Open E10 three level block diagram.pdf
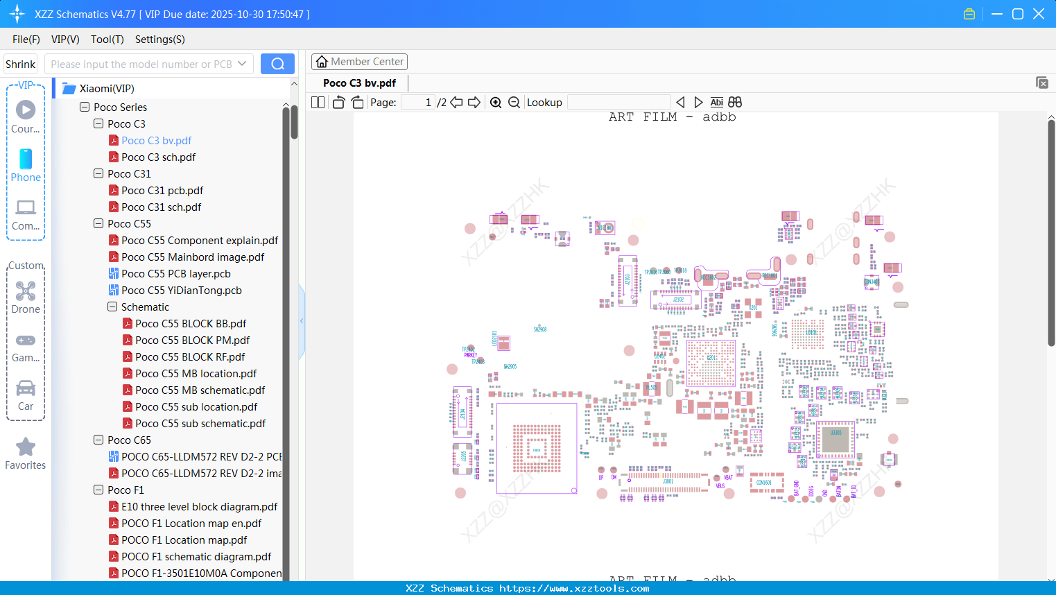Screen dimensions: 1056x595 pos(199,506)
